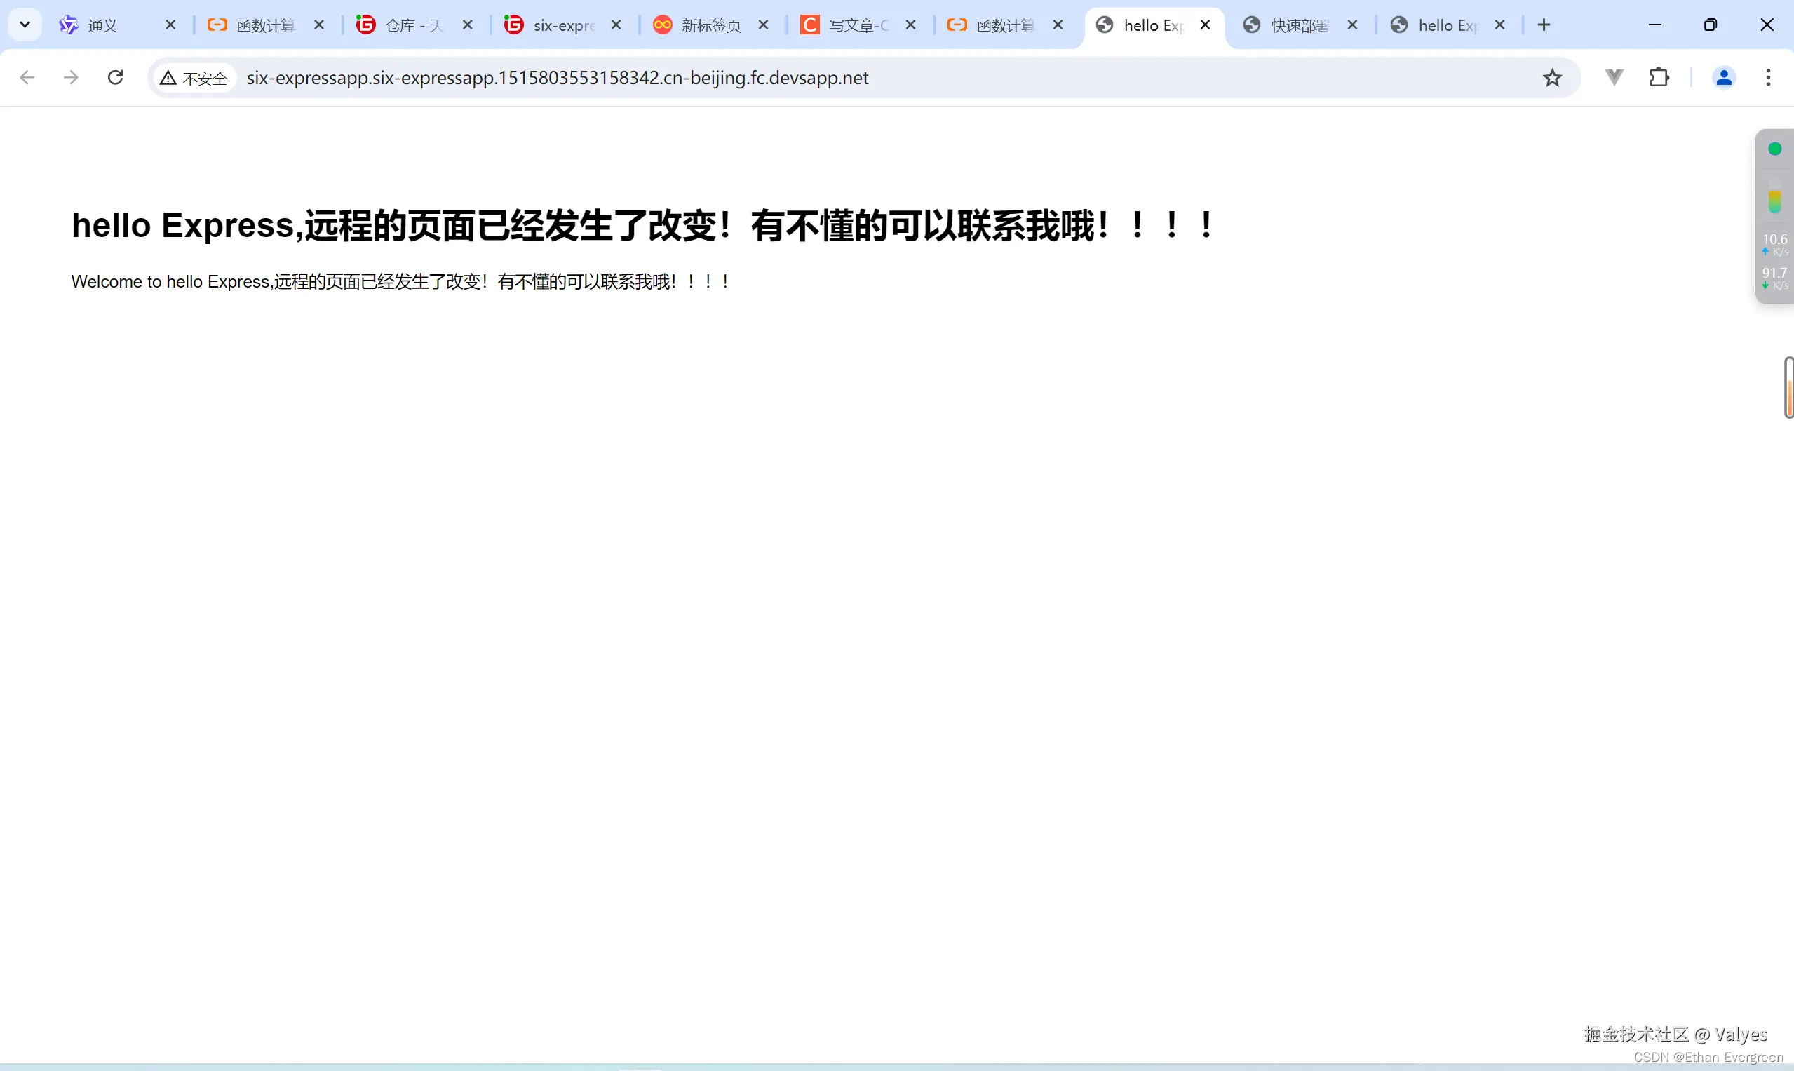Image resolution: width=1794 pixels, height=1071 pixels.
Task: Click the vertical scrollbar handle on the right edge
Action: point(1789,388)
